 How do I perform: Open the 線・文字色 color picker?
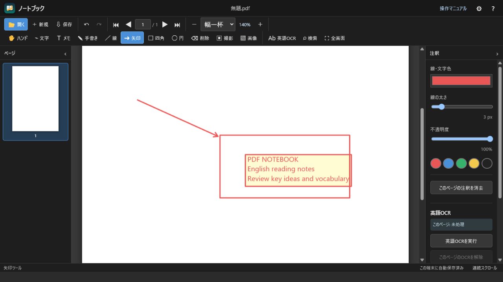point(461,81)
